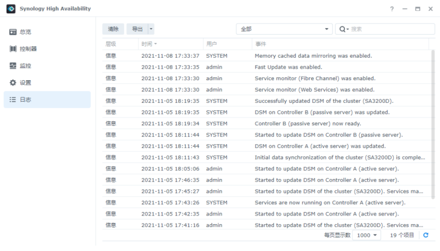Screen dimensions: 440x251
Task: Click the 事件 column header
Action: point(340,44)
